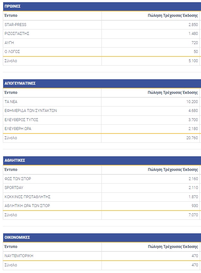Click ΑΘΛΗΤΙΚΗ ΩΡΑ ΤΩΝ ΣΠΟΡ row label
The height and width of the screenshot is (273, 201).
coord(27,206)
